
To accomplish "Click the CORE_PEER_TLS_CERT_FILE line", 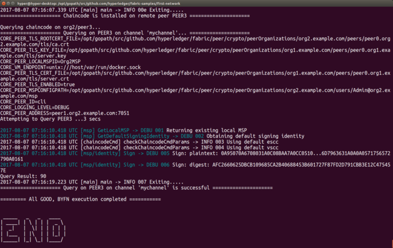I will coord(195,76).
